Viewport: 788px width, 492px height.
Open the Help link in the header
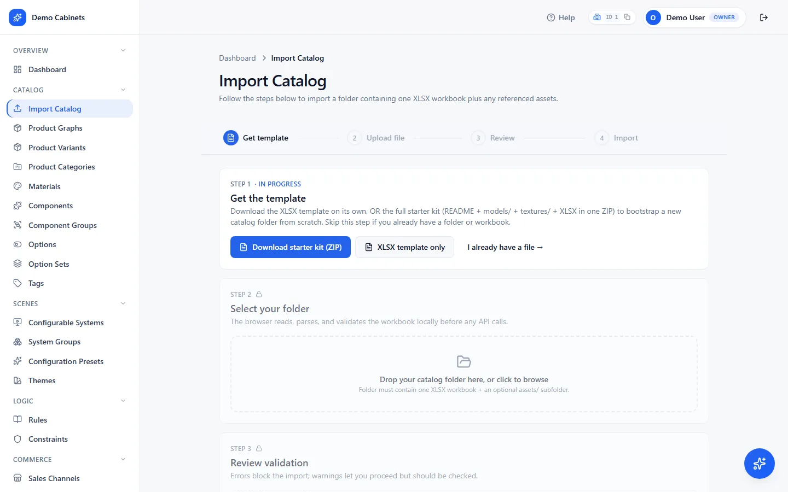pos(561,17)
